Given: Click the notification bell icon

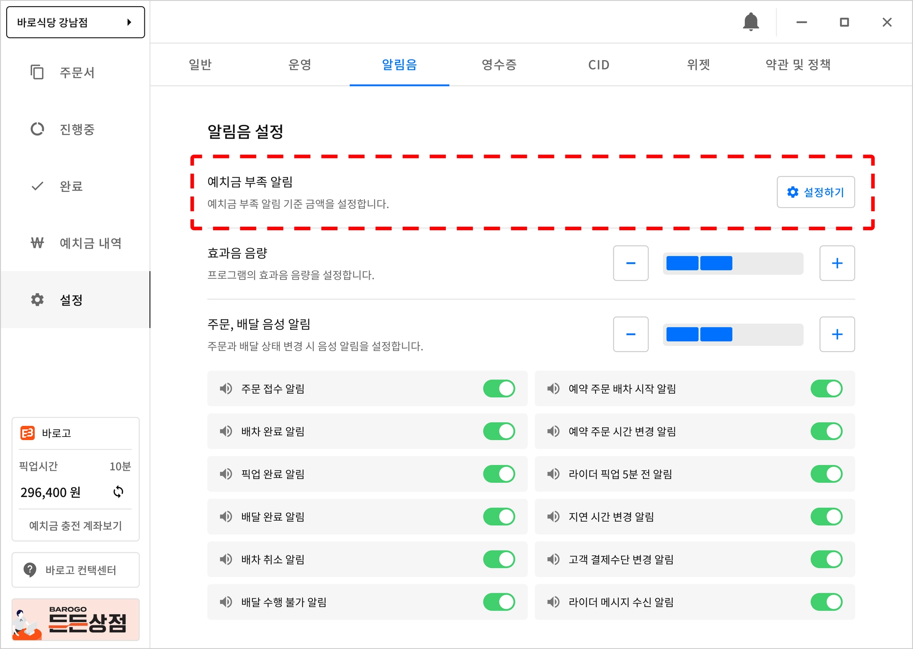Looking at the screenshot, I should tap(751, 22).
